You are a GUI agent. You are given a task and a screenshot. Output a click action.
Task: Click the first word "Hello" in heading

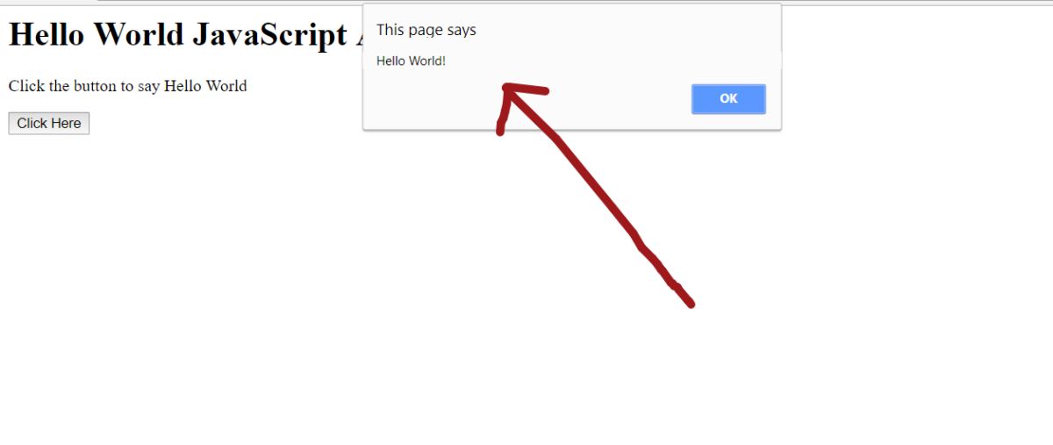(47, 34)
